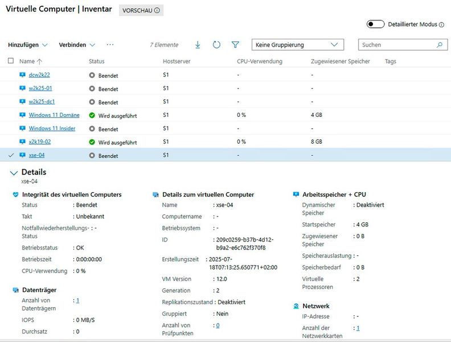The width and height of the screenshot is (451, 342).
Task: Sort by Hostserver column header
Action: click(177, 62)
